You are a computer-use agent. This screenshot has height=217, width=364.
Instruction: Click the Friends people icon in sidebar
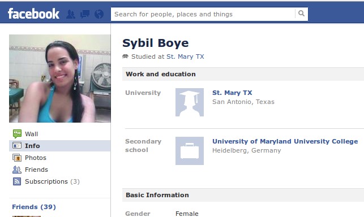(x=17, y=170)
